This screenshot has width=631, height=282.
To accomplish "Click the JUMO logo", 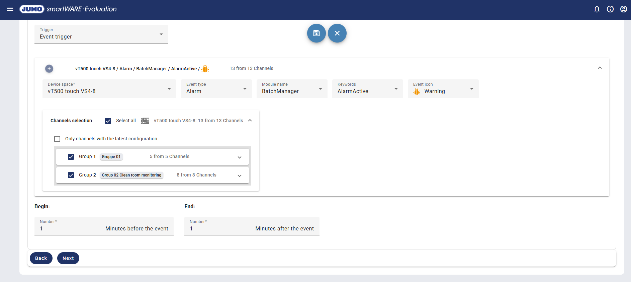I will [32, 9].
